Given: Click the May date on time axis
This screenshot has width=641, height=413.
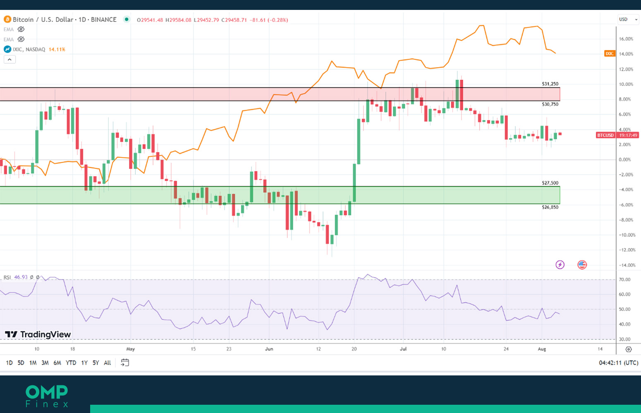Looking at the screenshot, I should [x=131, y=349].
